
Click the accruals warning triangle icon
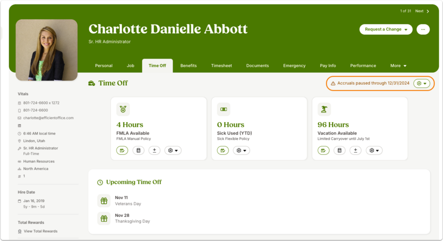coord(333,83)
